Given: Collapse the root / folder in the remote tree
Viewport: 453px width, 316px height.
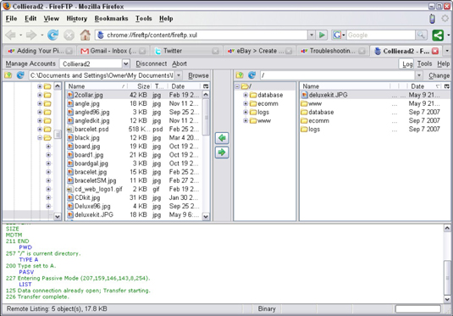Looking at the screenshot, I should point(237,86).
